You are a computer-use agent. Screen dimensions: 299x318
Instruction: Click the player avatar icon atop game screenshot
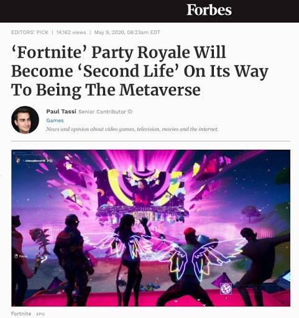[x=18, y=160]
